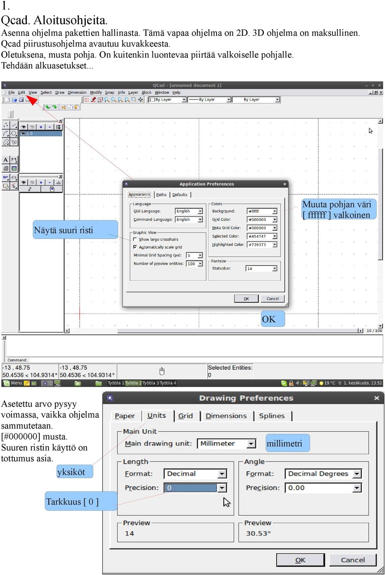Toggle the grid display icon
The height and width of the screenshot is (575, 385).
pyautogui.click(x=86, y=100)
